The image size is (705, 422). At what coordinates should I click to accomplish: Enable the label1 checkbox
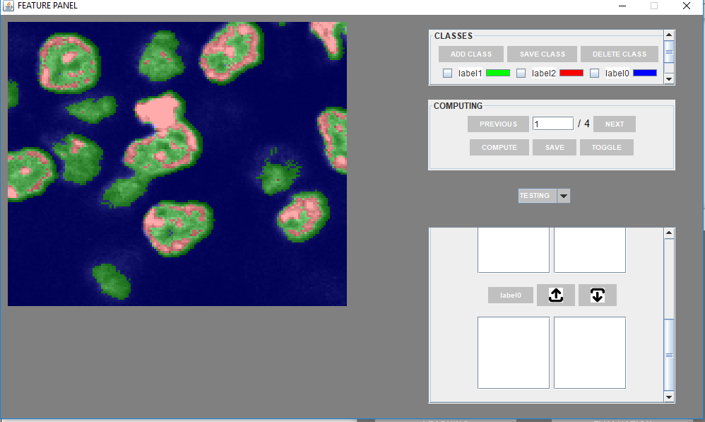pyautogui.click(x=447, y=74)
